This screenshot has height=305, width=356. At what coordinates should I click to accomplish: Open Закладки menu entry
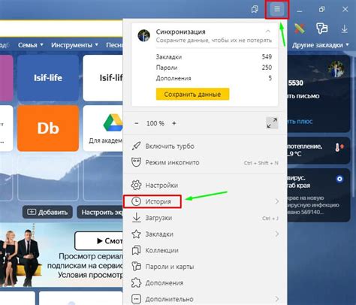pyautogui.click(x=205, y=234)
